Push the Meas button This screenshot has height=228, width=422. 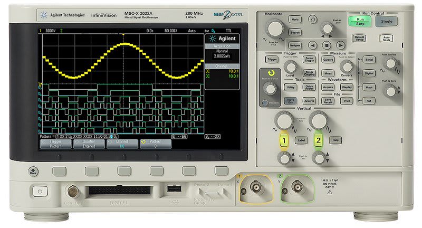pos(328,73)
